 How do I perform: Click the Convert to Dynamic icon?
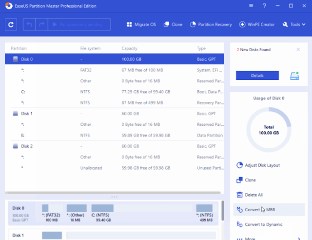239,224
